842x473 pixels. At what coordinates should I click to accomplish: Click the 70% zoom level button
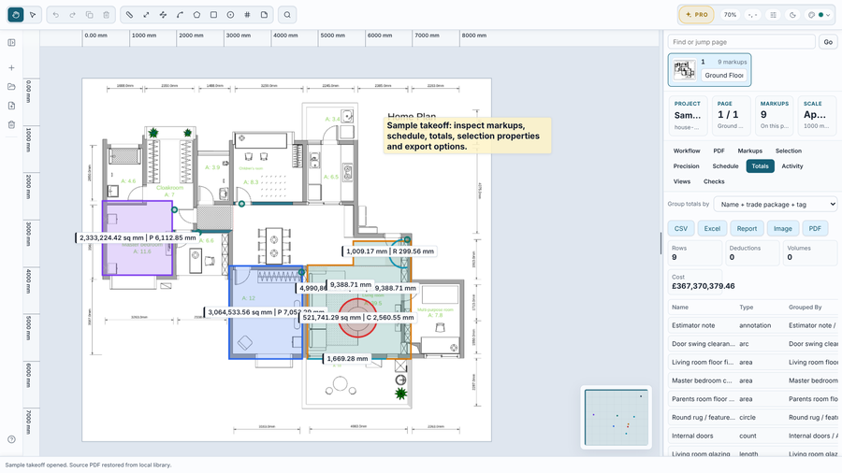pyautogui.click(x=730, y=15)
